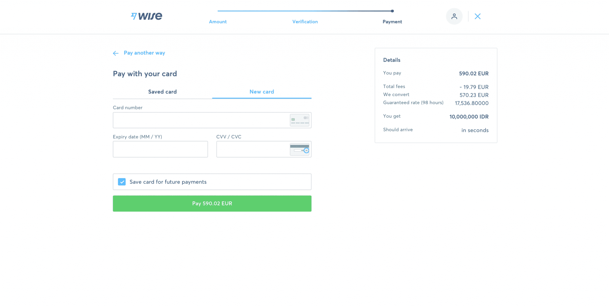Click the - 19.79 EUR total fees value
This screenshot has height=306, width=609.
tap(474, 87)
